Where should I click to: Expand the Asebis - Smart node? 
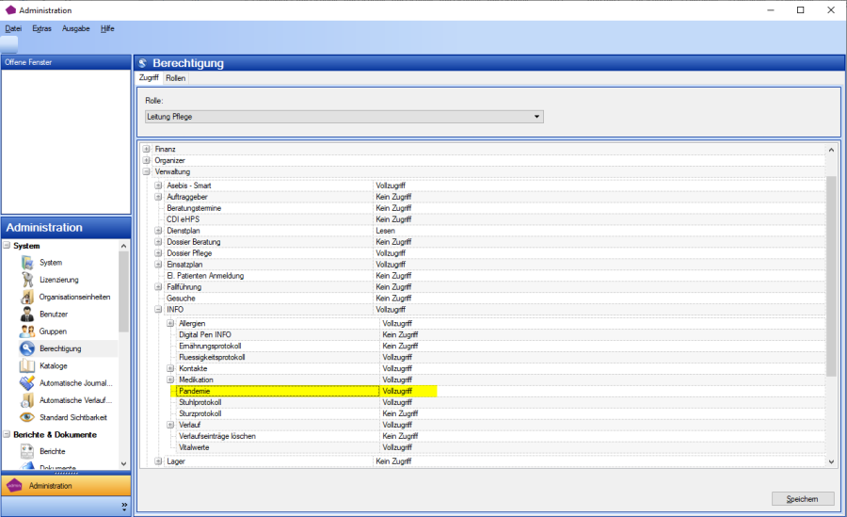tap(158, 186)
